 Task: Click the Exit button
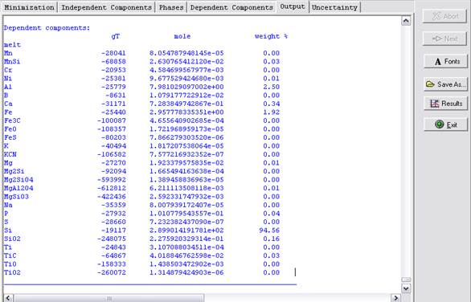point(446,124)
